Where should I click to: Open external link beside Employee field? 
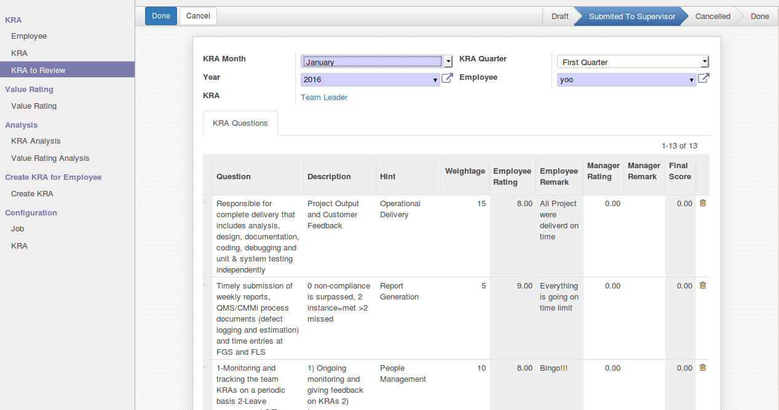(704, 79)
